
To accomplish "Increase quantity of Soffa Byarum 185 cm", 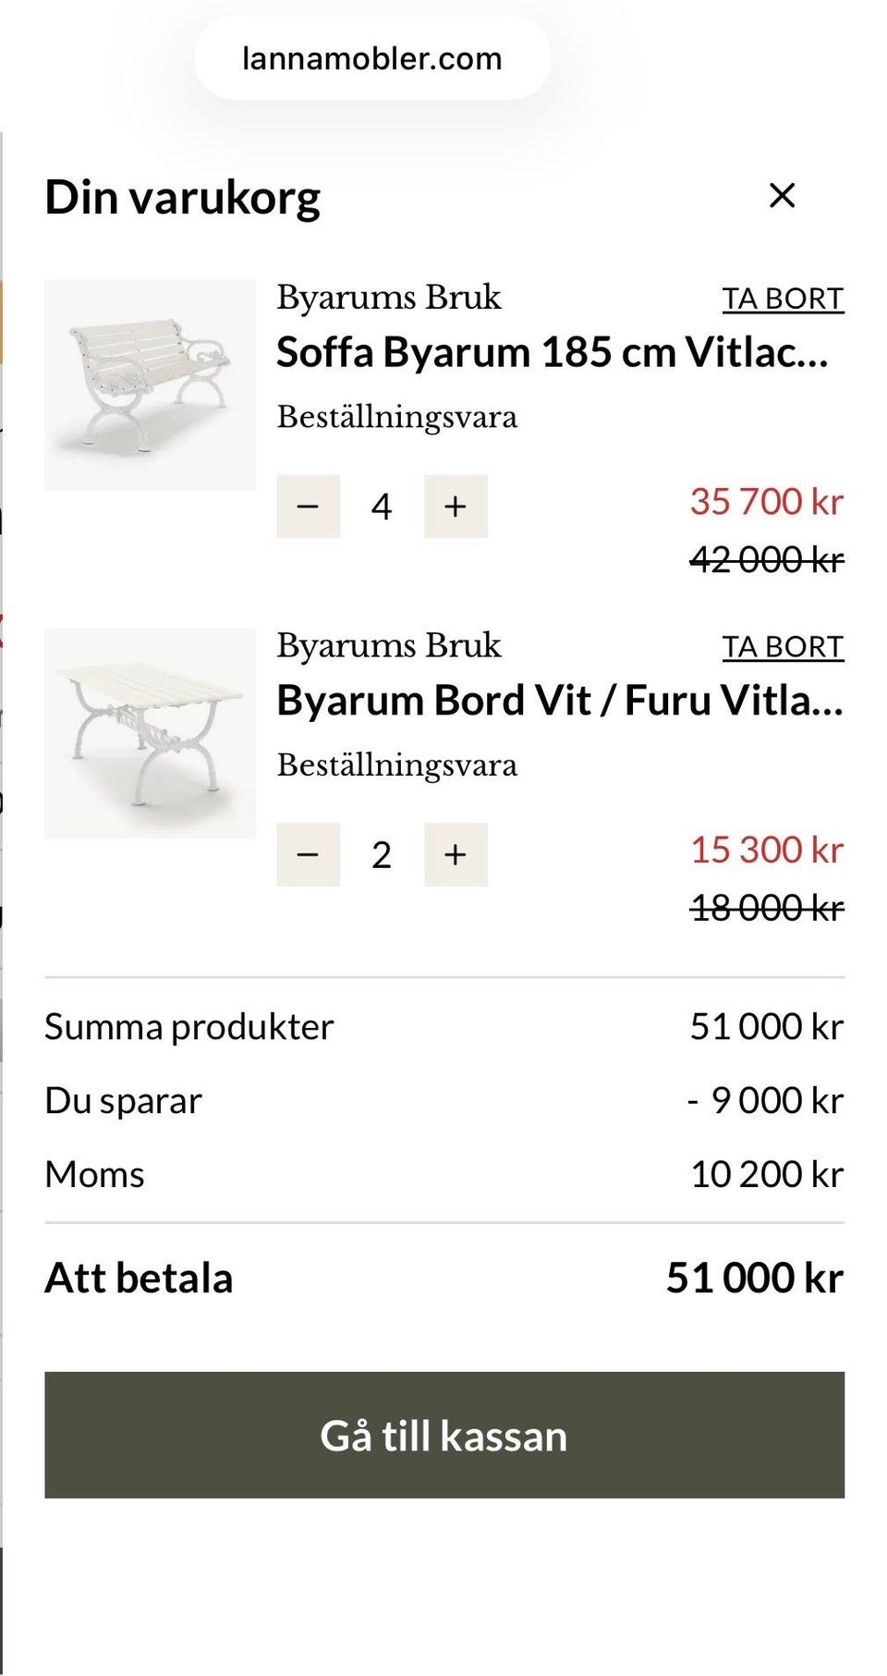I will (456, 507).
